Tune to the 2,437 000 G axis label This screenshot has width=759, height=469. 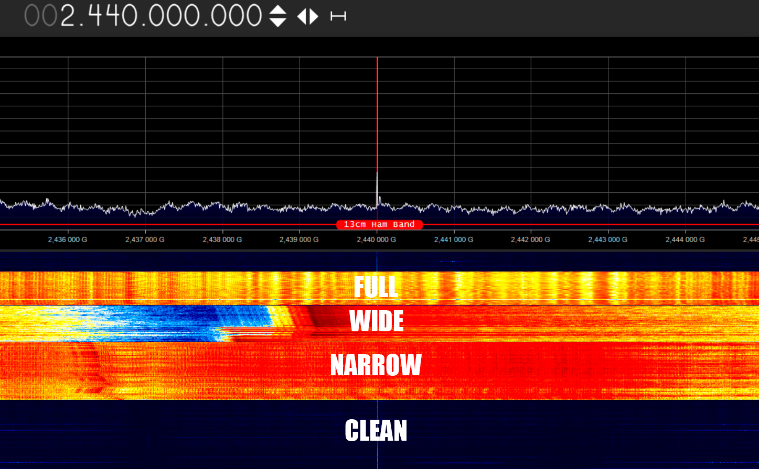[x=145, y=239]
